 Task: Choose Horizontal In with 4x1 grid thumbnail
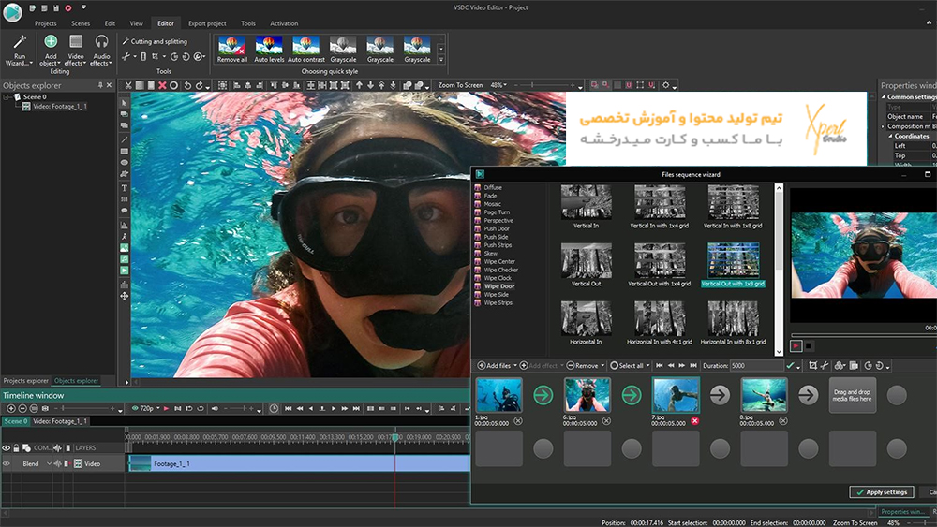[x=659, y=319]
